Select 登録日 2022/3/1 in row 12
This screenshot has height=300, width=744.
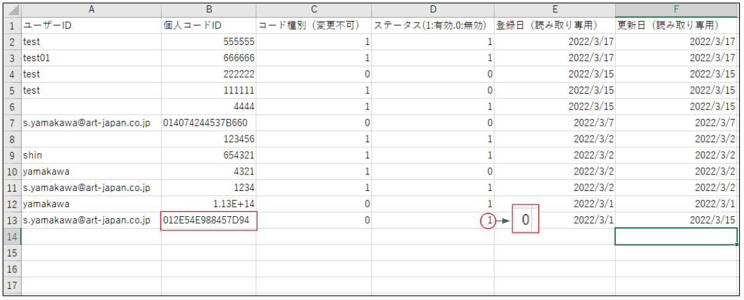[x=554, y=204]
